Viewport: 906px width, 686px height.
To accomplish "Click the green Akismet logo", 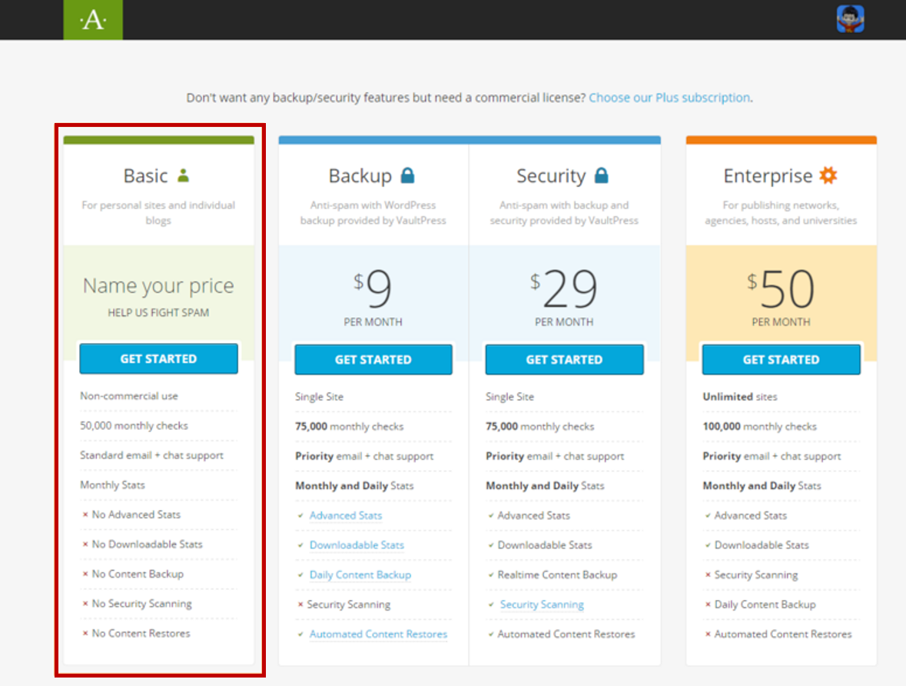I will pos(93,20).
